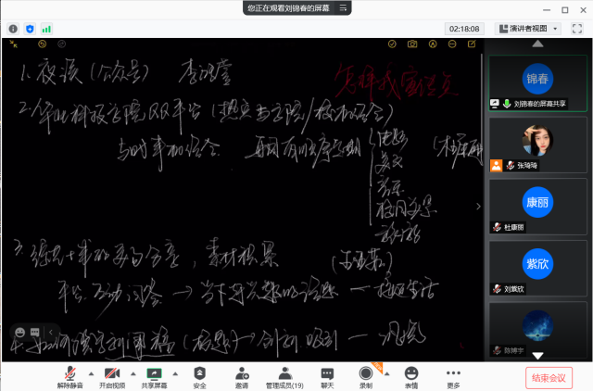Click the yellow checkmark circle icon
593x391 pixels.
click(392, 44)
